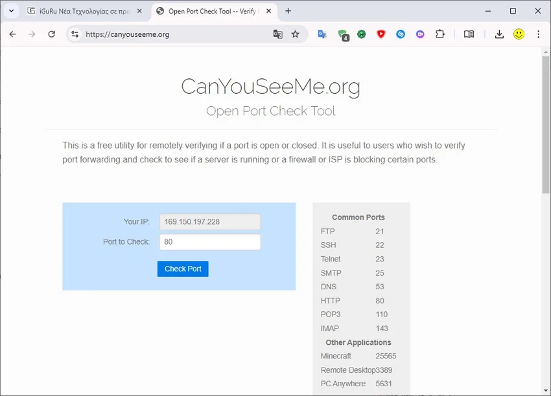Open the browser downloads icon
This screenshot has width=551, height=396.
point(499,34)
